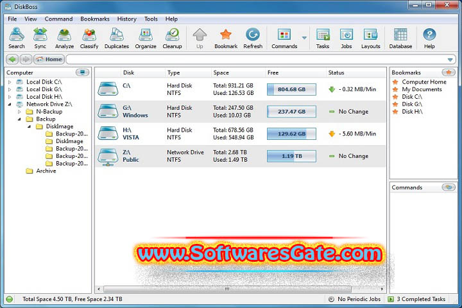Image resolution: width=462 pixels, height=308 pixels.
Task: Click the H:\ VISTA disk icon
Action: point(108,133)
